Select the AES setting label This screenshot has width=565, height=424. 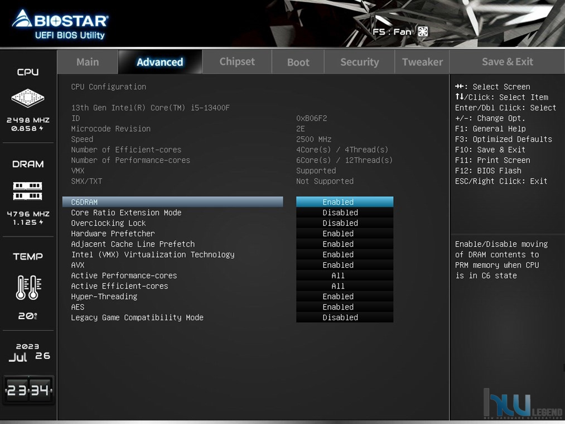point(78,307)
